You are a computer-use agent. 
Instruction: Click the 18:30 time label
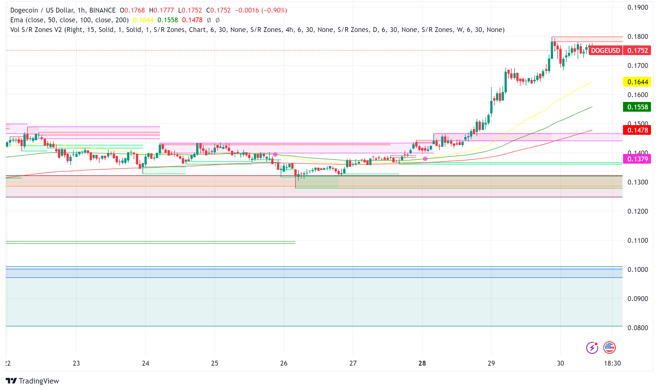[612, 363]
